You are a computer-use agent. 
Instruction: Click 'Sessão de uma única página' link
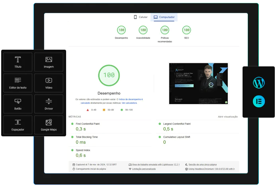[x=202, y=165]
